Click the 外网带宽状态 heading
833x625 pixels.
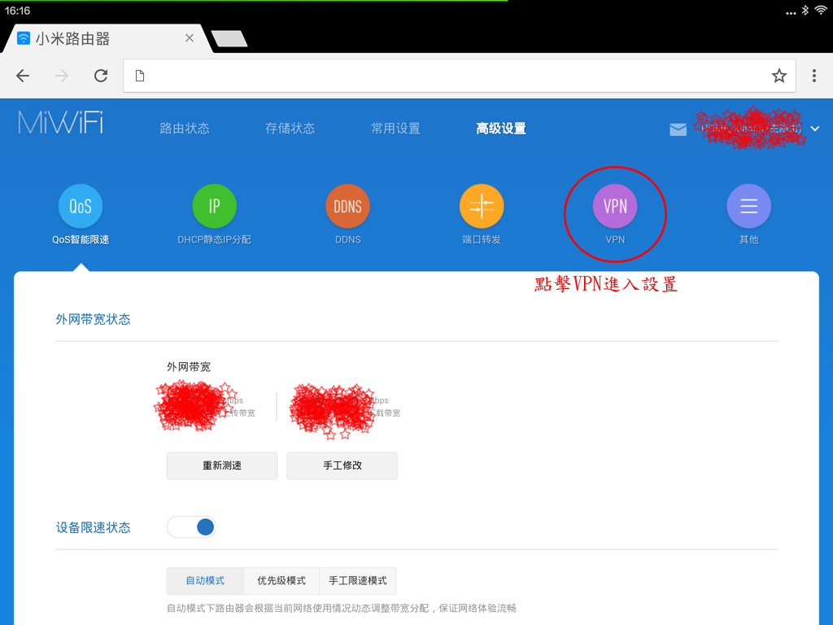pyautogui.click(x=93, y=319)
